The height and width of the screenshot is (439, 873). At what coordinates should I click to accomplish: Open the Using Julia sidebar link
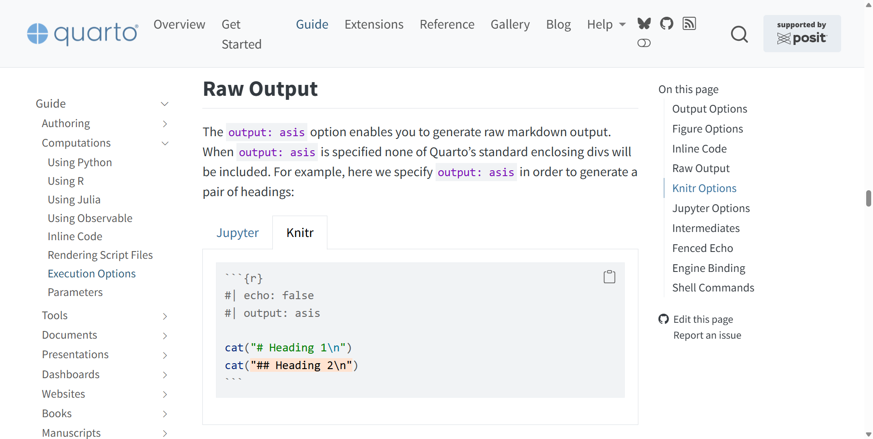(74, 199)
